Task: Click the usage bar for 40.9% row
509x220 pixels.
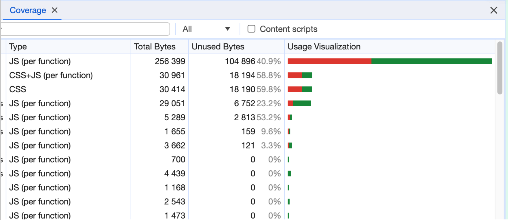Action: [390, 61]
